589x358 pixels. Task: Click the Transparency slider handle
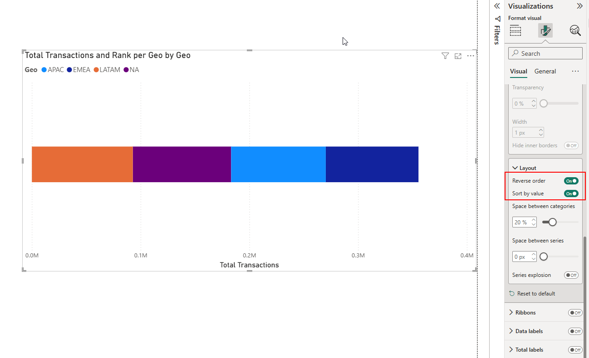point(544,103)
